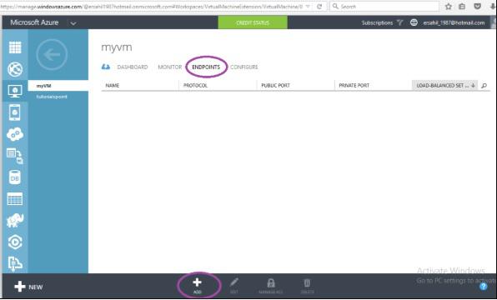
Task: Switch to the Monitor tab
Action: (170, 67)
